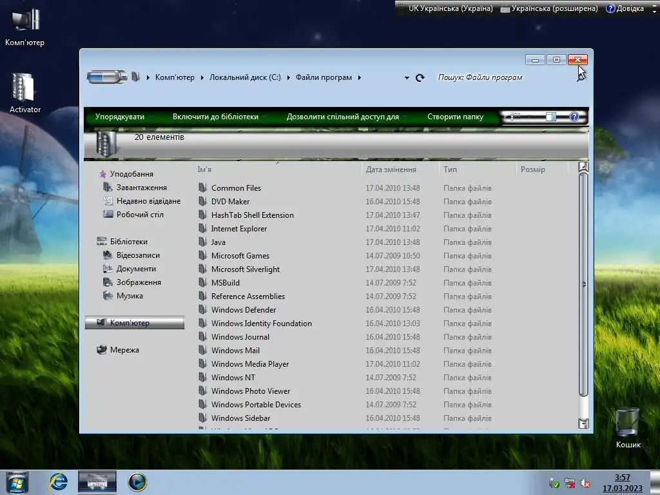Click the muted volume tray icon
This screenshot has height=495, width=660.
(x=585, y=483)
